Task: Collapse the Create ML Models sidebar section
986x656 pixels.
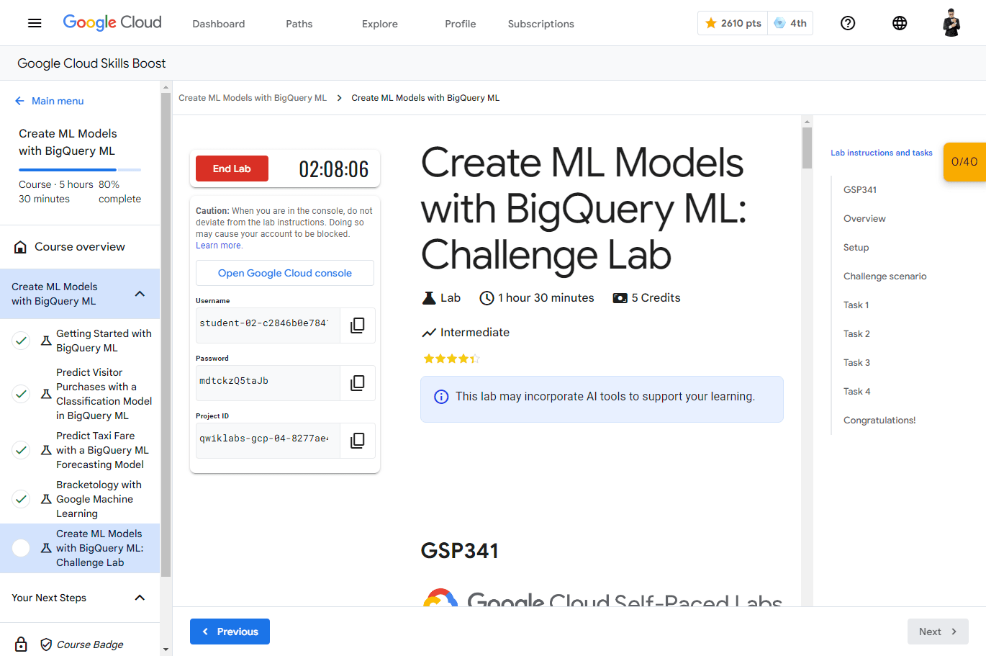Action: pos(140,294)
